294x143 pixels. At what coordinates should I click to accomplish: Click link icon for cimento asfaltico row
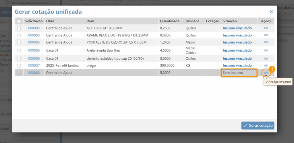266,58
